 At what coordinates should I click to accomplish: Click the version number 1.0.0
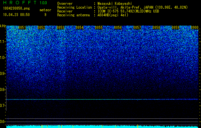43,3
